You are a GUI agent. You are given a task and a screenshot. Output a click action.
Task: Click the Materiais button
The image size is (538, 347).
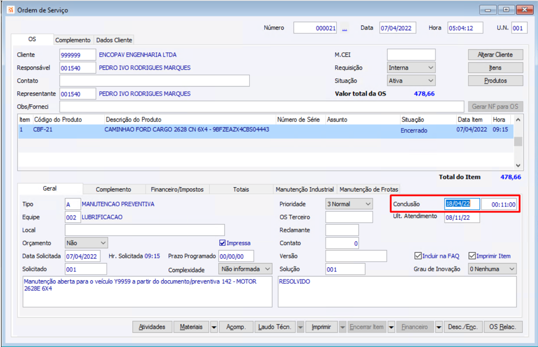coord(191,327)
